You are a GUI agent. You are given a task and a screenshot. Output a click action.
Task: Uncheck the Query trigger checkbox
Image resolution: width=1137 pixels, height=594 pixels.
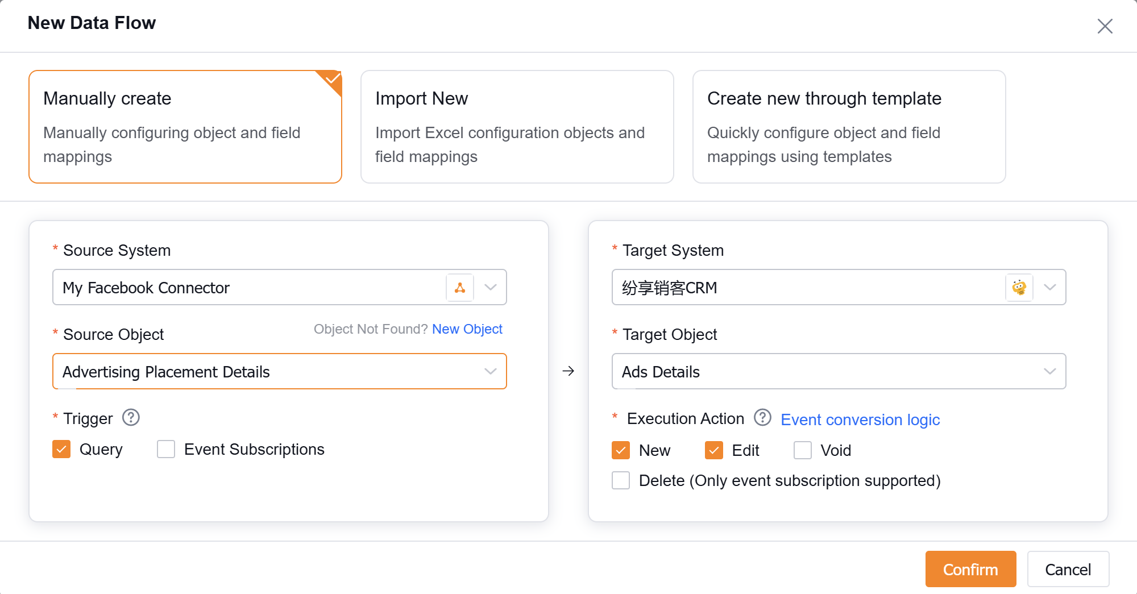(61, 449)
